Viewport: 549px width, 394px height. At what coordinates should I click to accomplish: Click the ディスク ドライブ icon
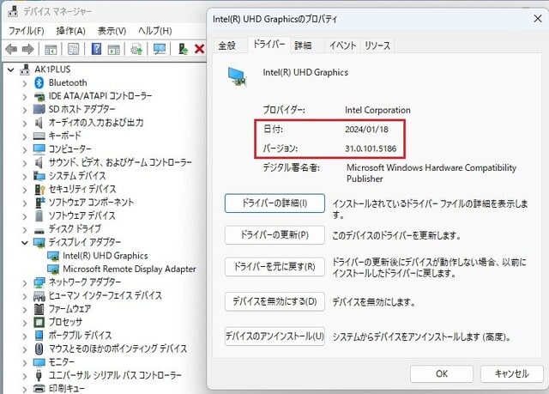pyautogui.click(x=39, y=230)
